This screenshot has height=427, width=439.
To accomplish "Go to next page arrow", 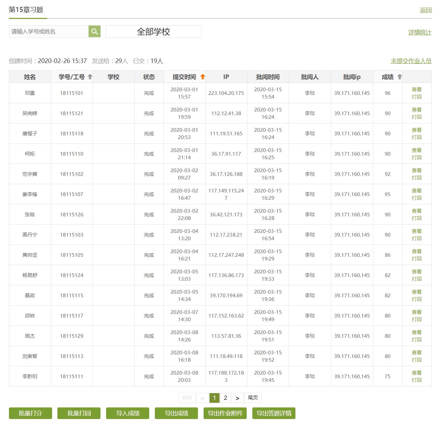I will coord(237,398).
